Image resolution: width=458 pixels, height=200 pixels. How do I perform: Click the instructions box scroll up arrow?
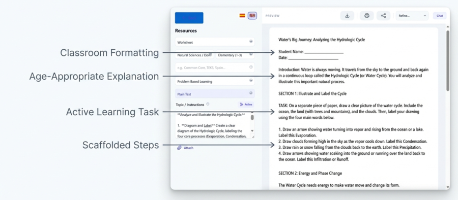252,113
